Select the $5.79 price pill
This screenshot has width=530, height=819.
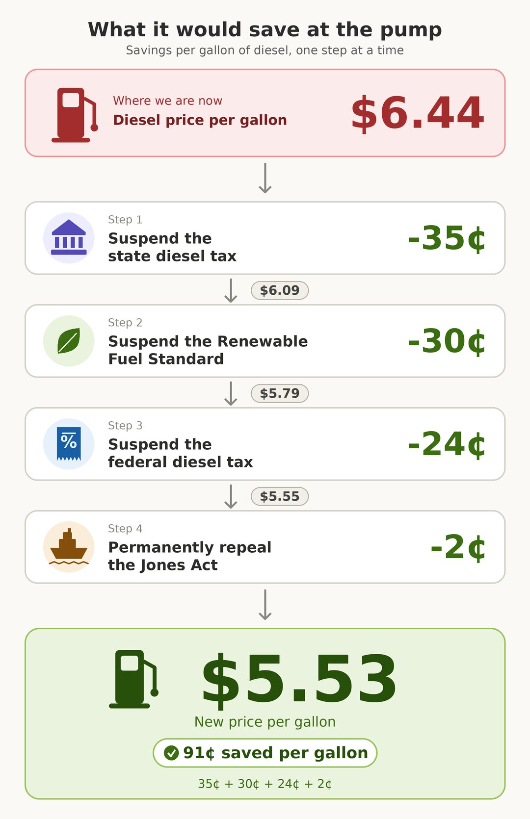(x=280, y=393)
